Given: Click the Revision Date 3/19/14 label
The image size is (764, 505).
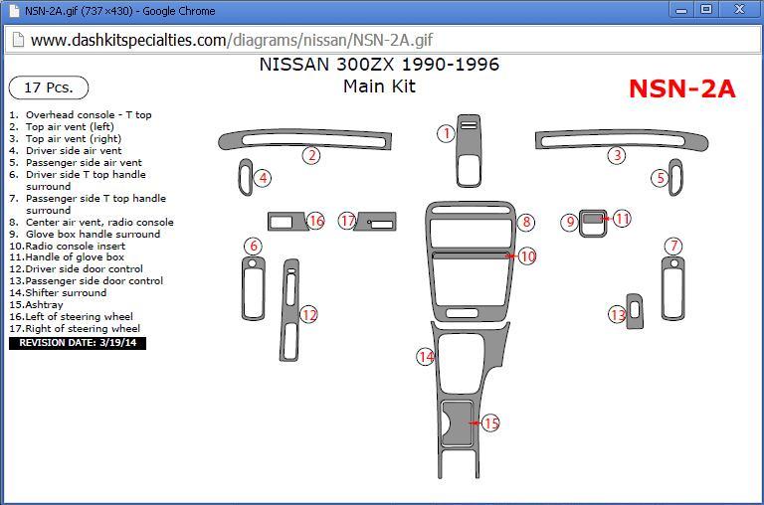Looking at the screenshot, I should [78, 342].
